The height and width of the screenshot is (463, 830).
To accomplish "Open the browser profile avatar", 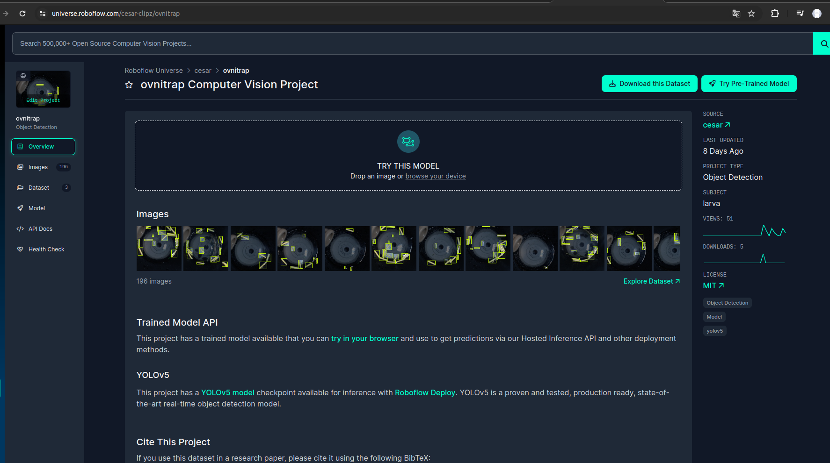I will point(816,14).
